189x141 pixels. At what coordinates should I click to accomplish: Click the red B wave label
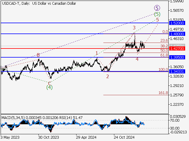[38, 55]
